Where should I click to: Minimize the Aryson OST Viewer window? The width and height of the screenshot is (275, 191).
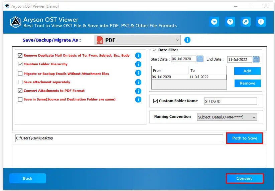236,6
